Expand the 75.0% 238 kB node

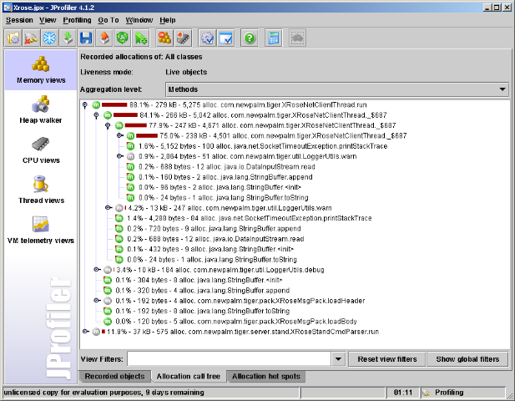click(120, 135)
